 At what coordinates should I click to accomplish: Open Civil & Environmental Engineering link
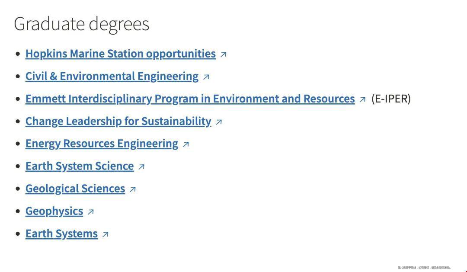[x=112, y=76]
